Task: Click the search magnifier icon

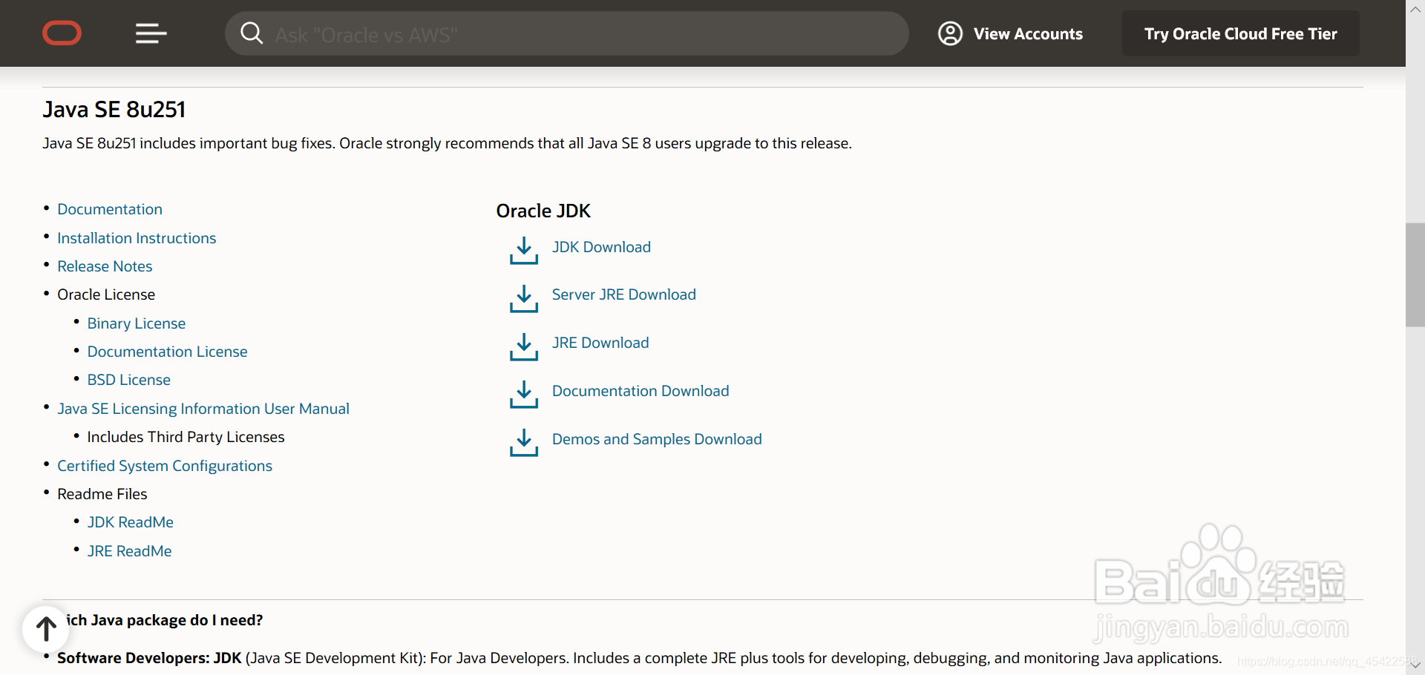Action: (x=252, y=33)
